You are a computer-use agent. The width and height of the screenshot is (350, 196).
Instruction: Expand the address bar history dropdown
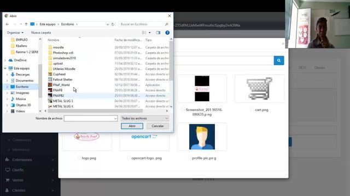click(108, 24)
